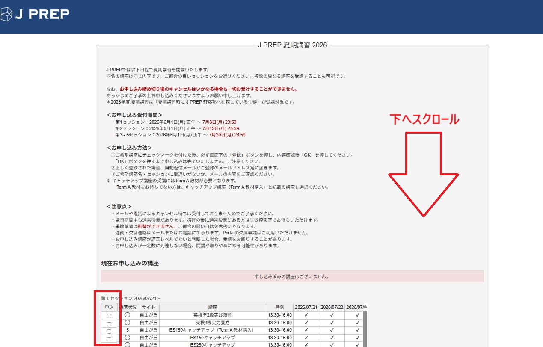Tick the 申込 box for ES150キャッチアップ（Term A 教材購入）
Image resolution: width=543 pixels, height=347 pixels.
pos(109,331)
